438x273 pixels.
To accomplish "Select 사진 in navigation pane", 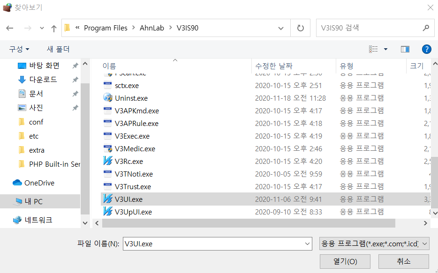I will [36, 108].
